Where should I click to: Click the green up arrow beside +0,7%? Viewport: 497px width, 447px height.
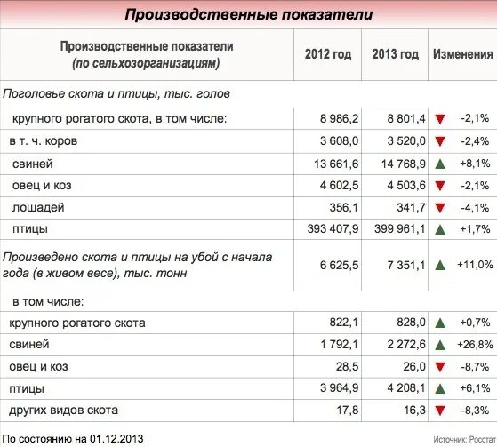(x=440, y=323)
